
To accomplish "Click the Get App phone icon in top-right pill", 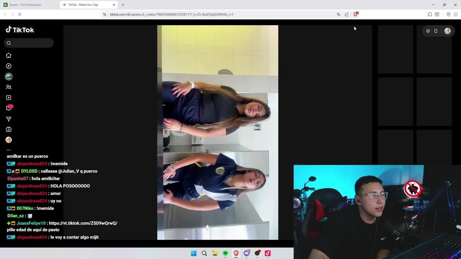I will tap(436, 31).
